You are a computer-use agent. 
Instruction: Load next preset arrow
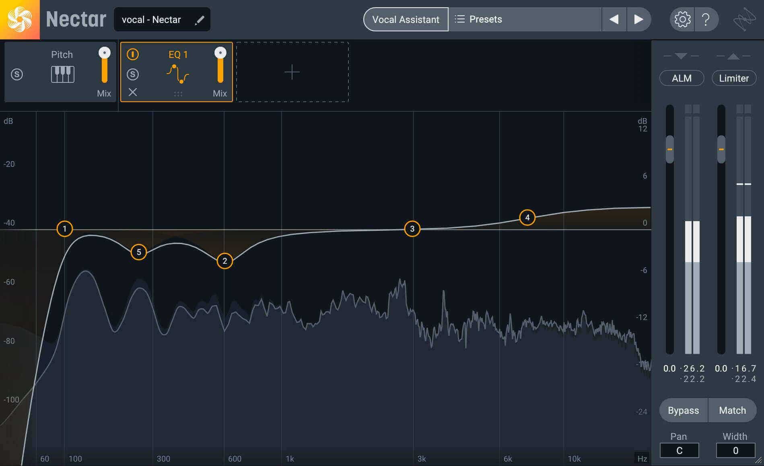(638, 19)
